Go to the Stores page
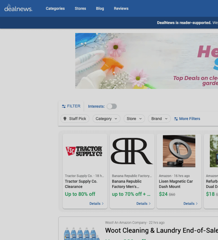 [80, 8]
